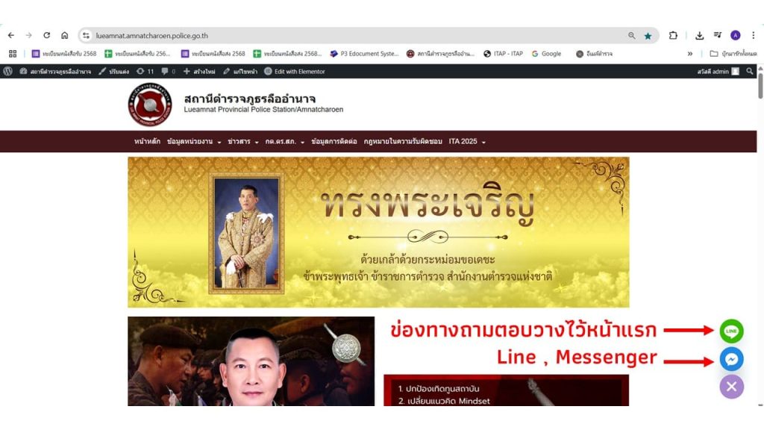Screen dimensions: 764x430
Task: Bookmark page with the star icon
Action: pyautogui.click(x=648, y=36)
